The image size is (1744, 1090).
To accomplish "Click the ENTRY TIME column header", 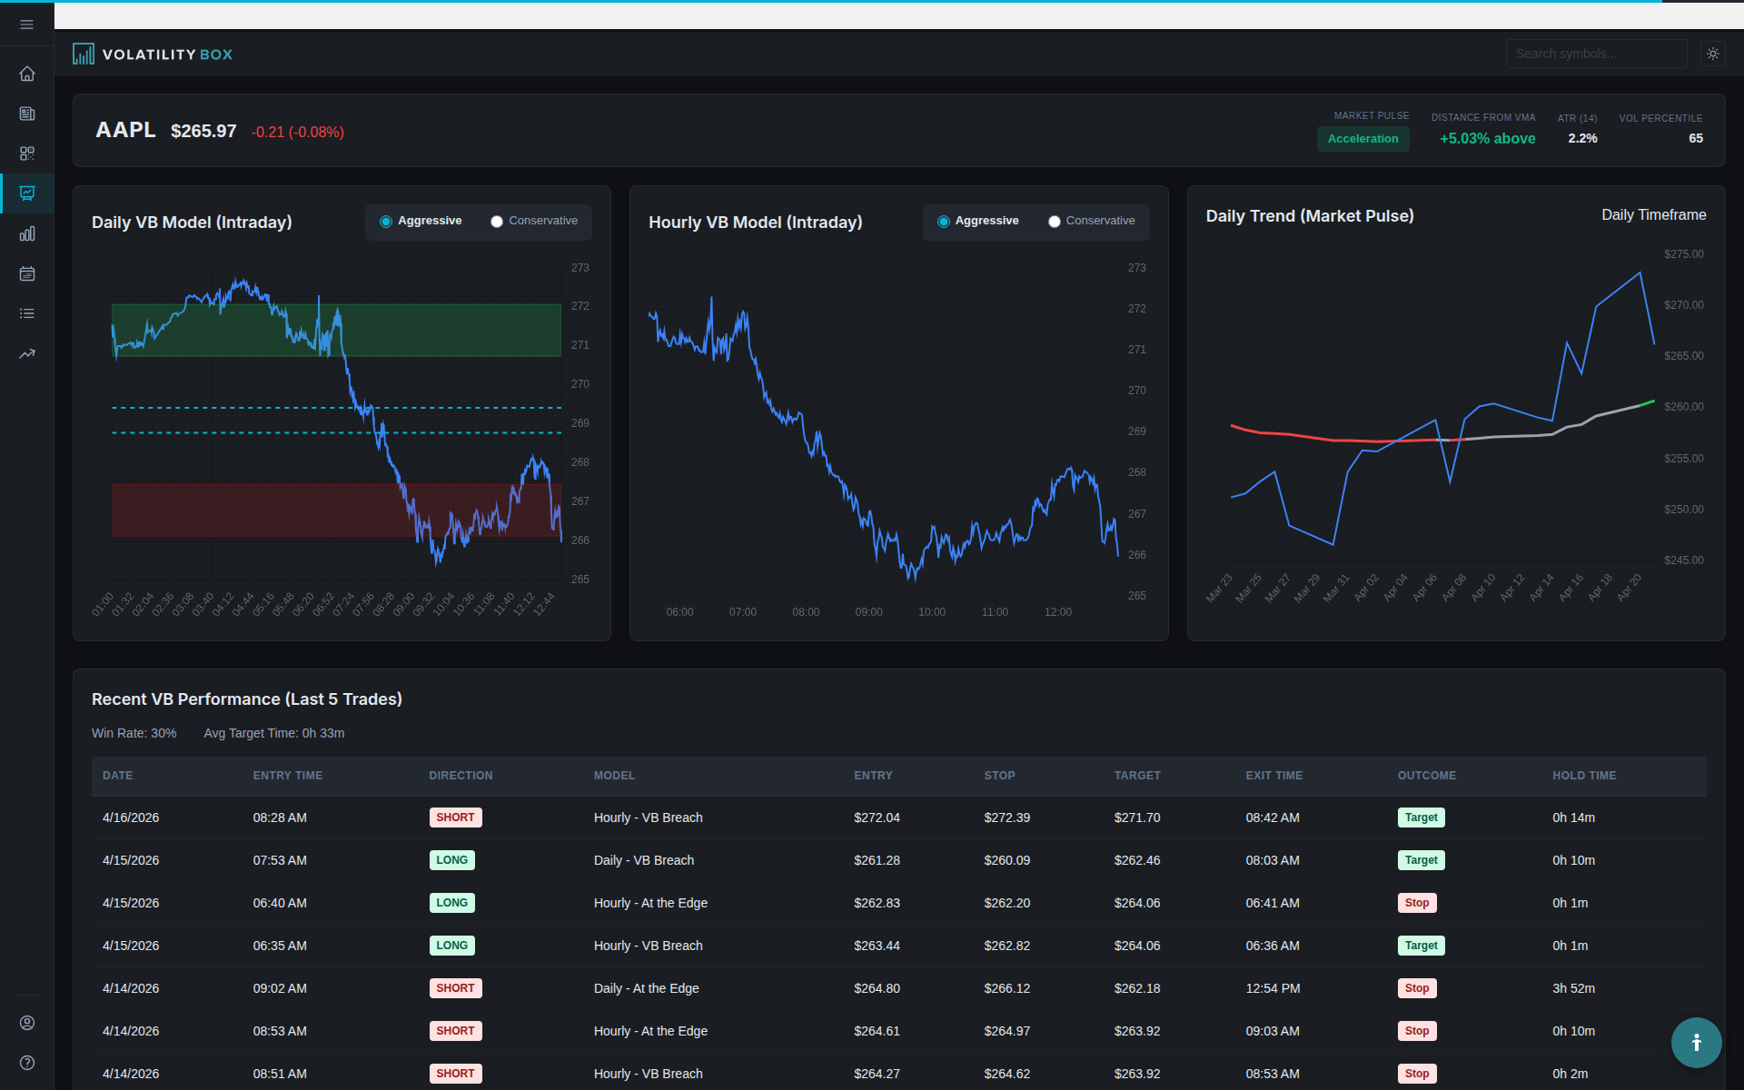I will 288,776.
